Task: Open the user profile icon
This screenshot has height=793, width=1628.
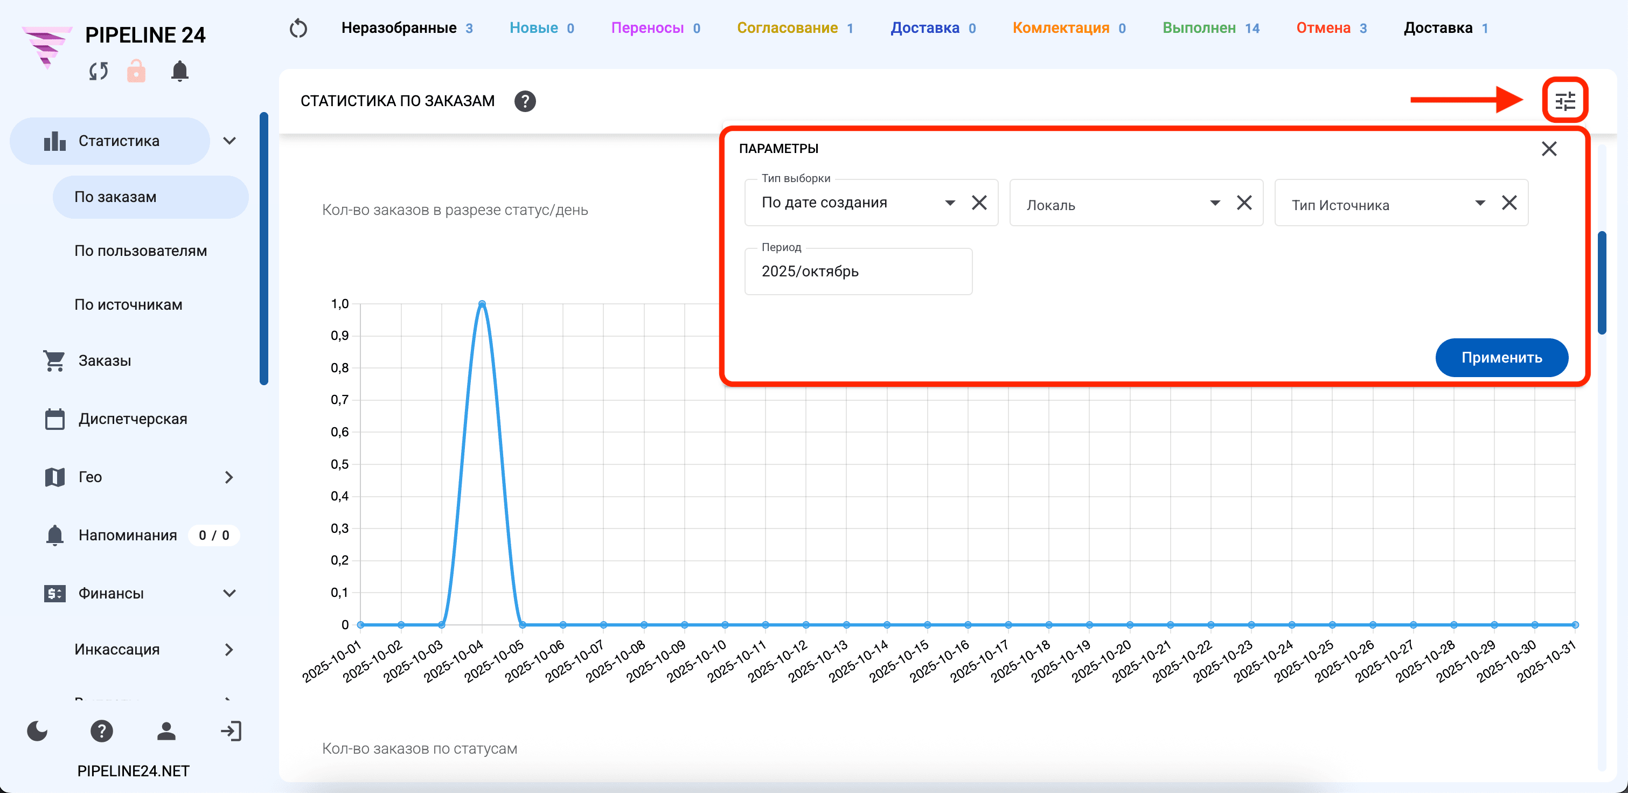Action: [x=166, y=731]
